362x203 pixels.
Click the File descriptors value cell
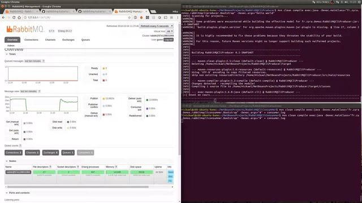[44, 172]
